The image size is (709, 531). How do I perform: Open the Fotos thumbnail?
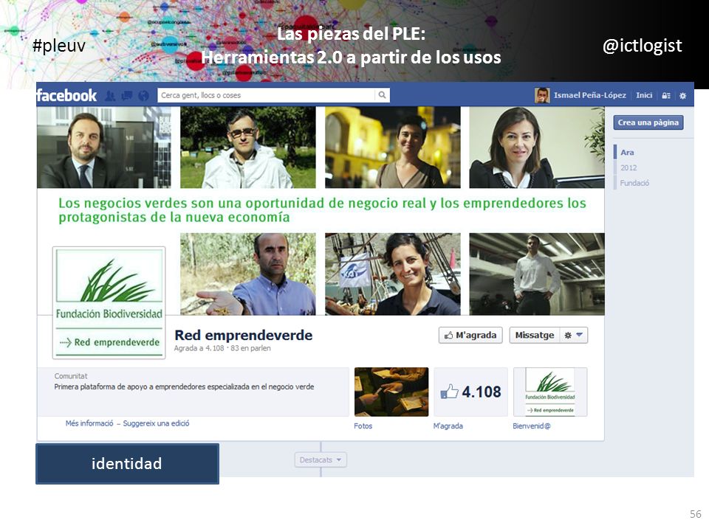point(391,392)
